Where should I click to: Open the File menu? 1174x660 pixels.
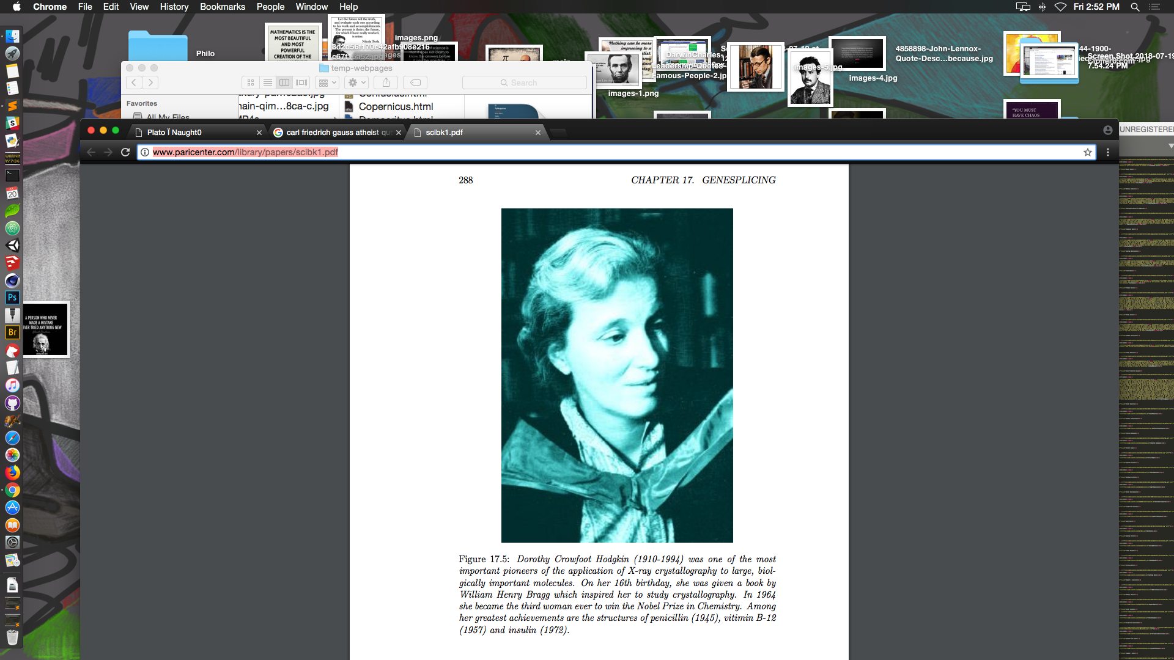pyautogui.click(x=85, y=7)
